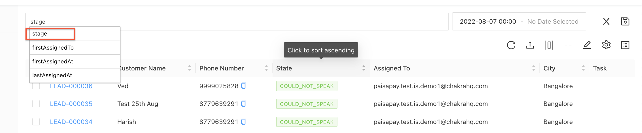Image resolution: width=642 pixels, height=133 pixels.
Task: Open the column layout icon
Action: 549,45
